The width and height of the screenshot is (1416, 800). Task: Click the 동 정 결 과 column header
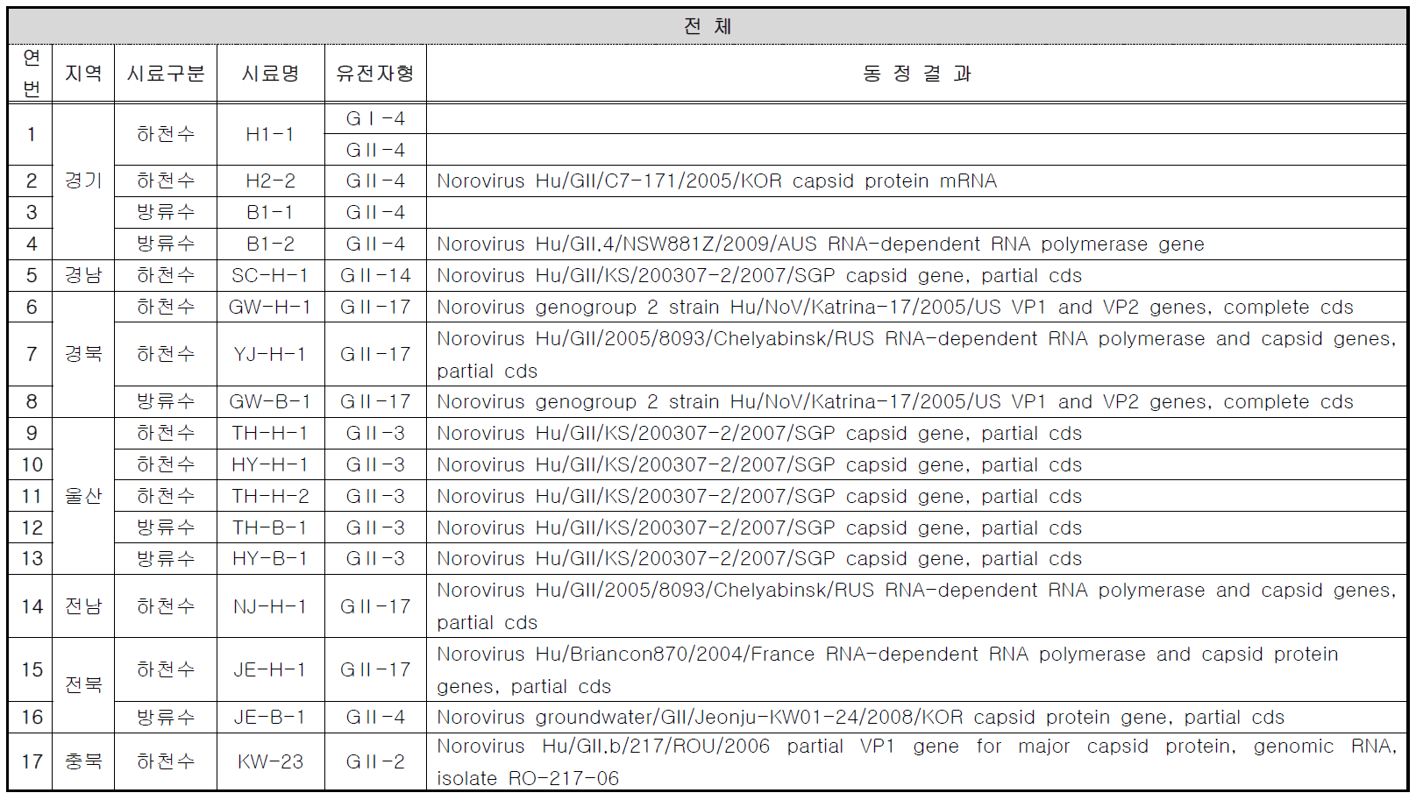point(917,73)
